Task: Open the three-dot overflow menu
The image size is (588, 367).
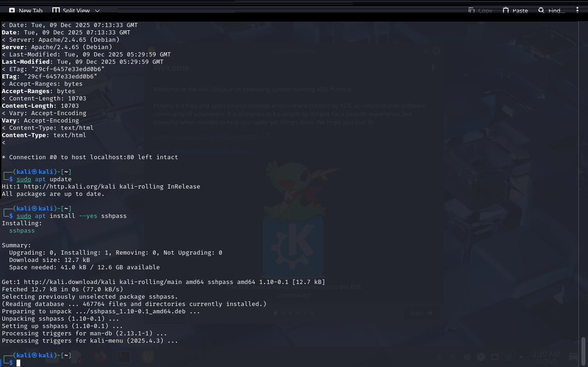Action: 577,10
